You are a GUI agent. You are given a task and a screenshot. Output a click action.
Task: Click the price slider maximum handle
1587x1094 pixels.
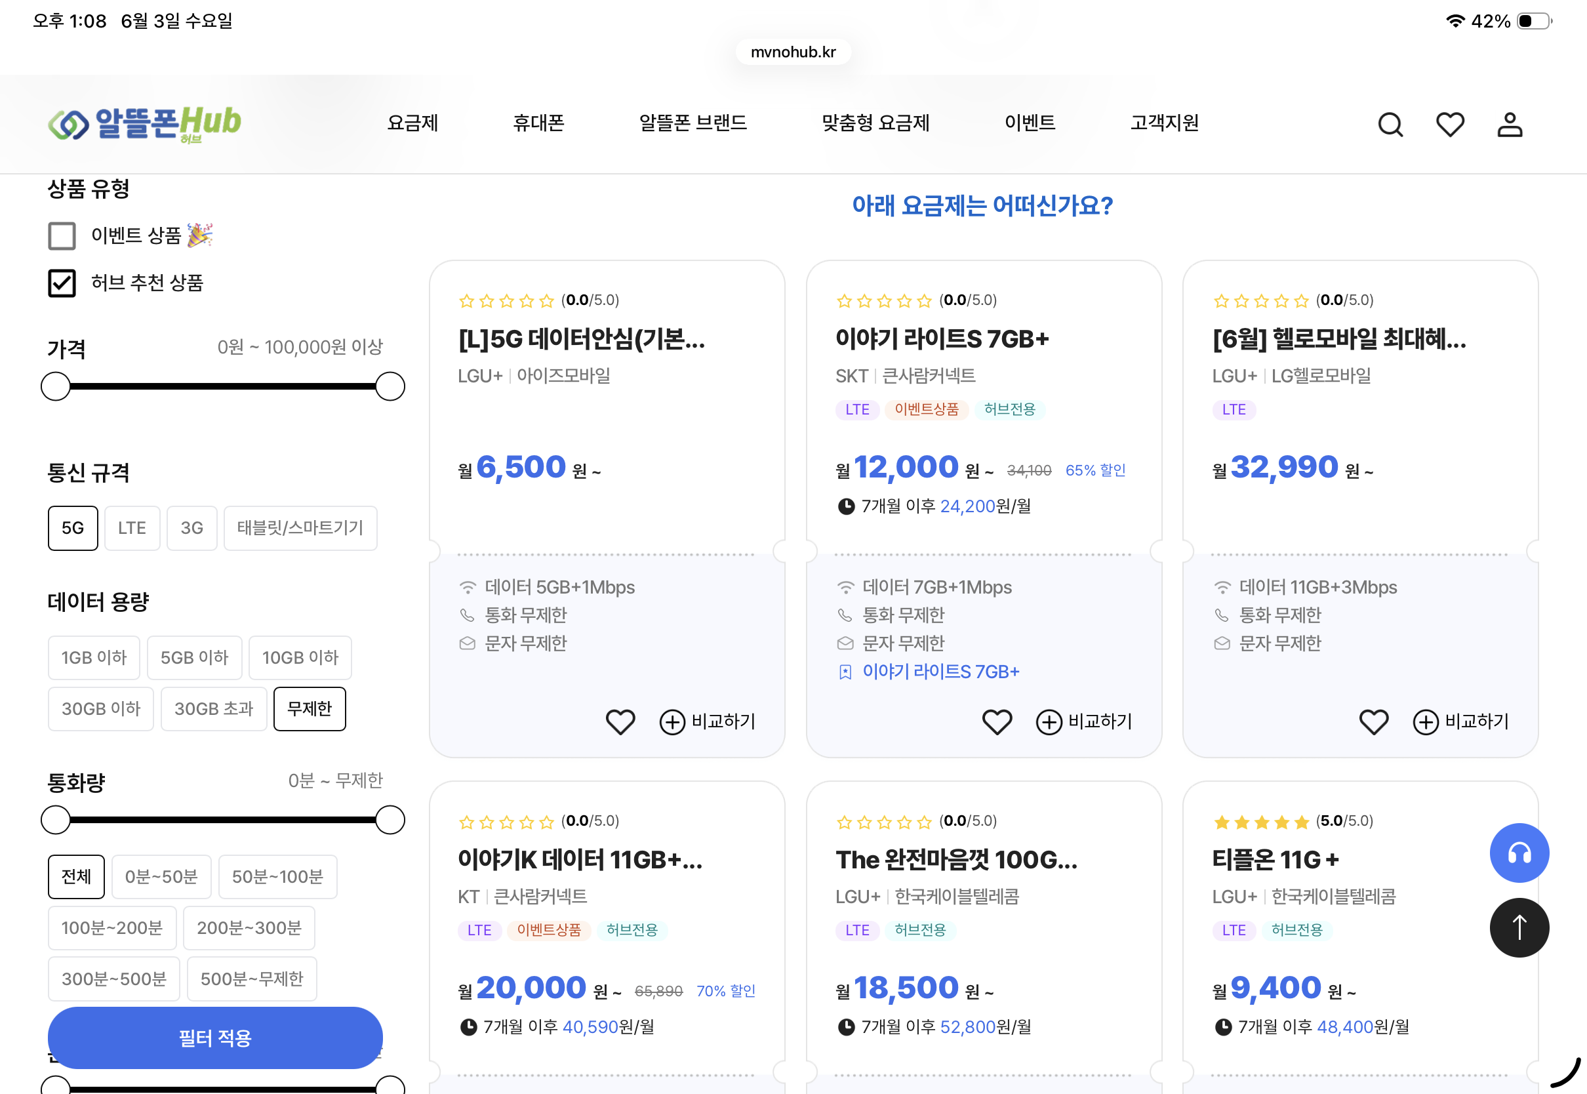[390, 386]
